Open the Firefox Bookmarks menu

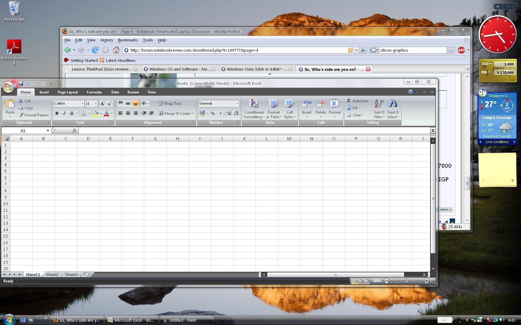pos(128,40)
